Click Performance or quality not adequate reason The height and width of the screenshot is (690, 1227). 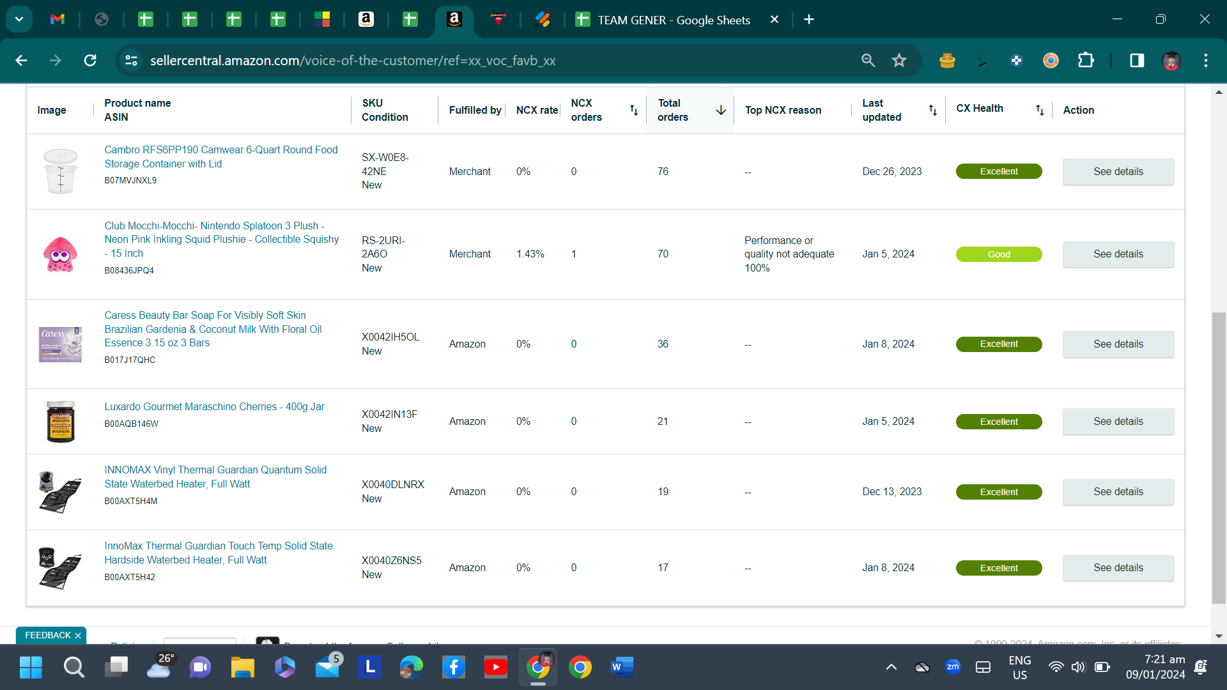[x=789, y=254]
